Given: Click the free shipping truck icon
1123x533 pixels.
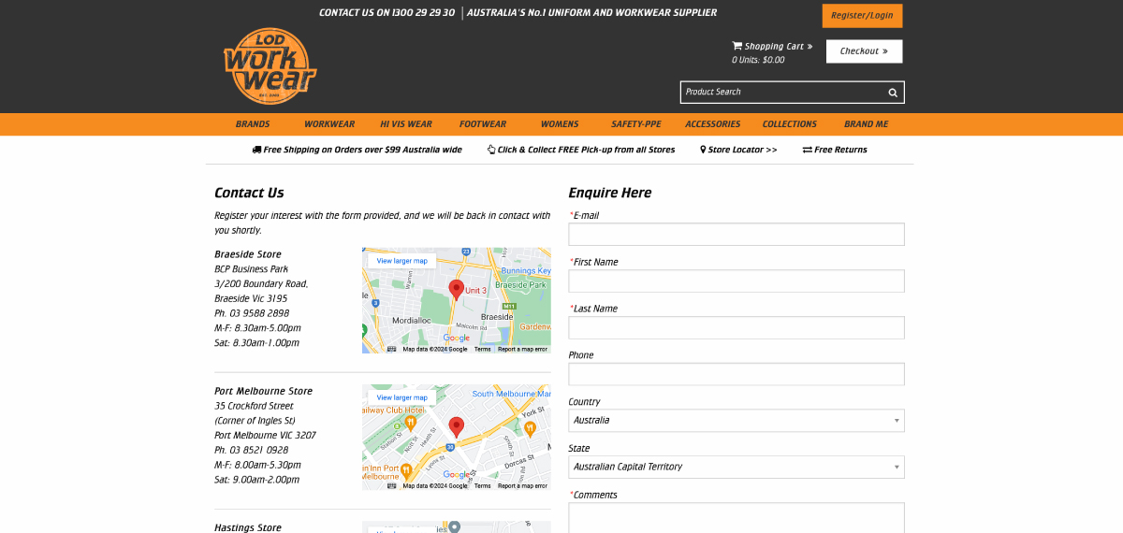Looking at the screenshot, I should pos(256,150).
